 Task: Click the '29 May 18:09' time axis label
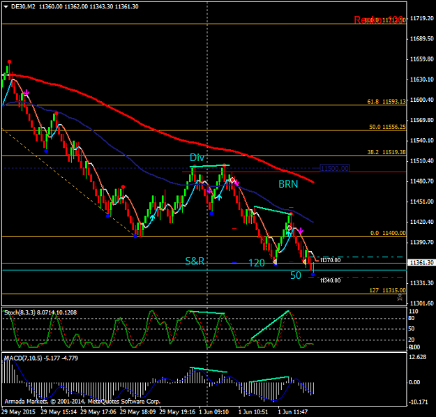tap(137, 412)
